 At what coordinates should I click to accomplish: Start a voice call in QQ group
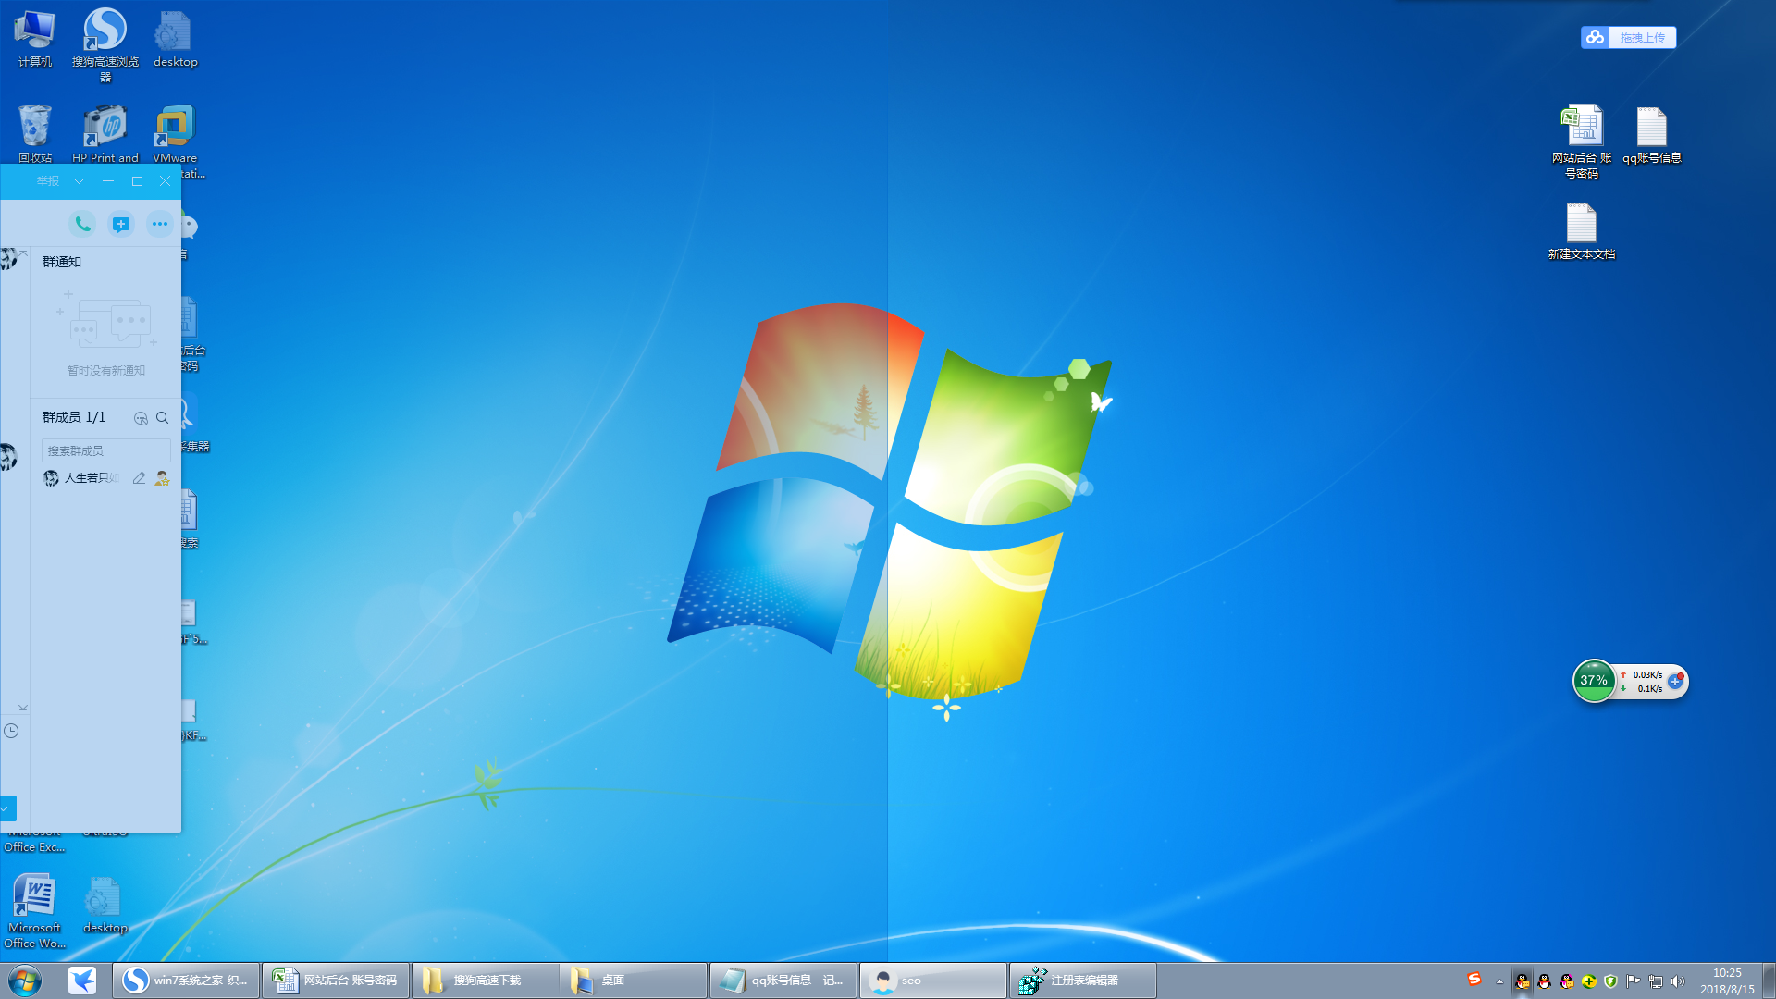pos(82,224)
